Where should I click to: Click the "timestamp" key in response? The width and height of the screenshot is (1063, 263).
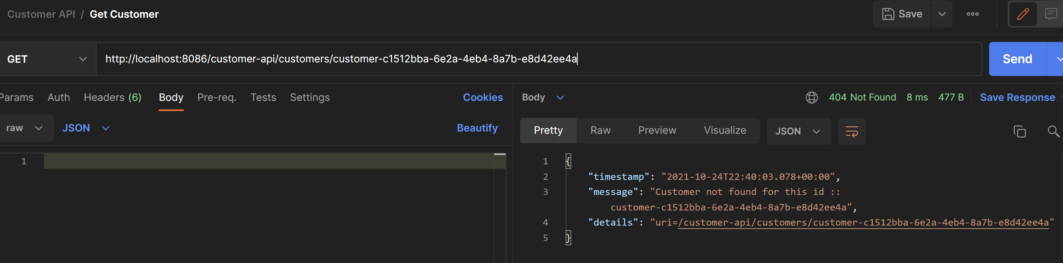pos(619,176)
